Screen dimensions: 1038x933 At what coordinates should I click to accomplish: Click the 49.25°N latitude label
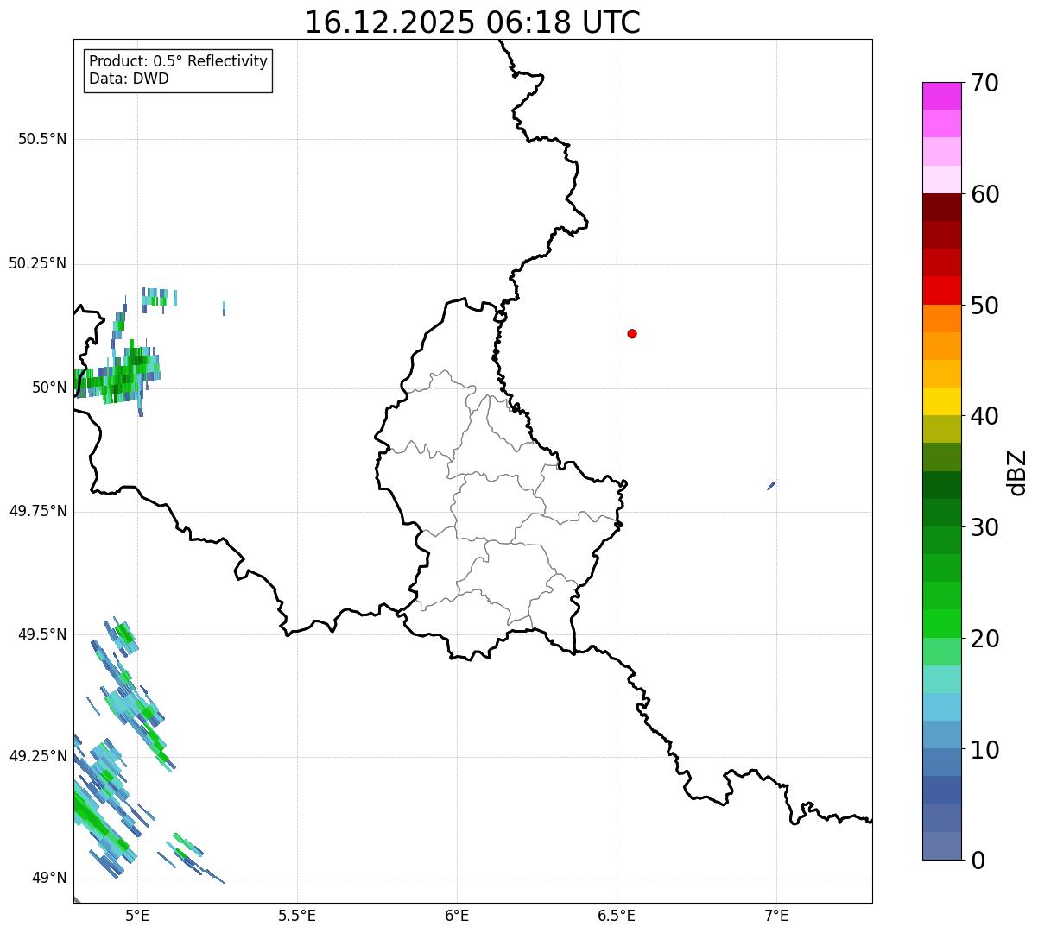38,756
